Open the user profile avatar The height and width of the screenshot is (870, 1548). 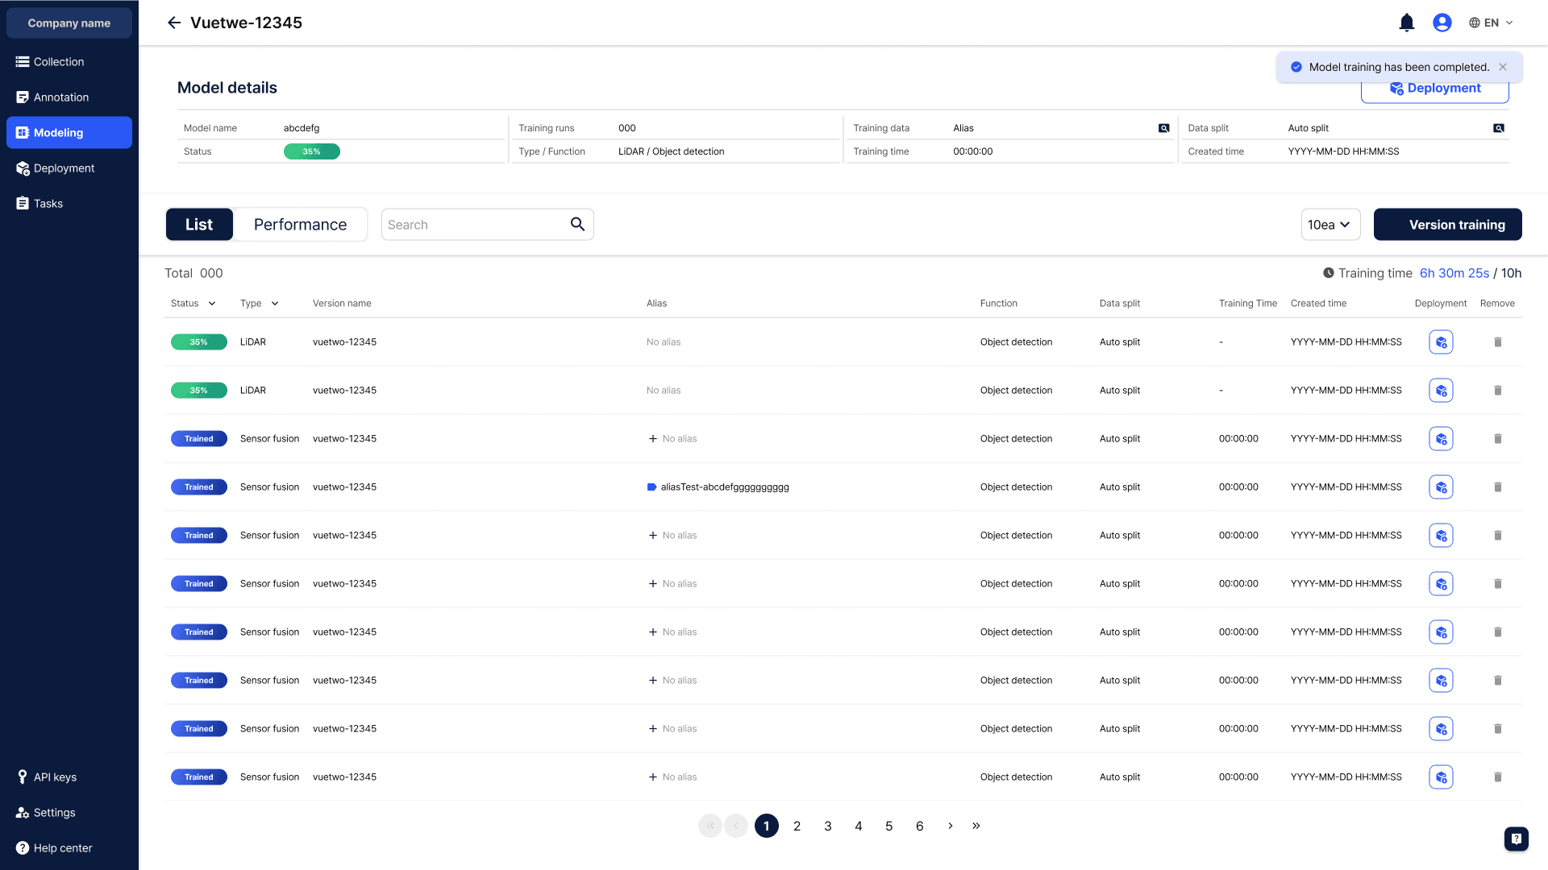1442,23
